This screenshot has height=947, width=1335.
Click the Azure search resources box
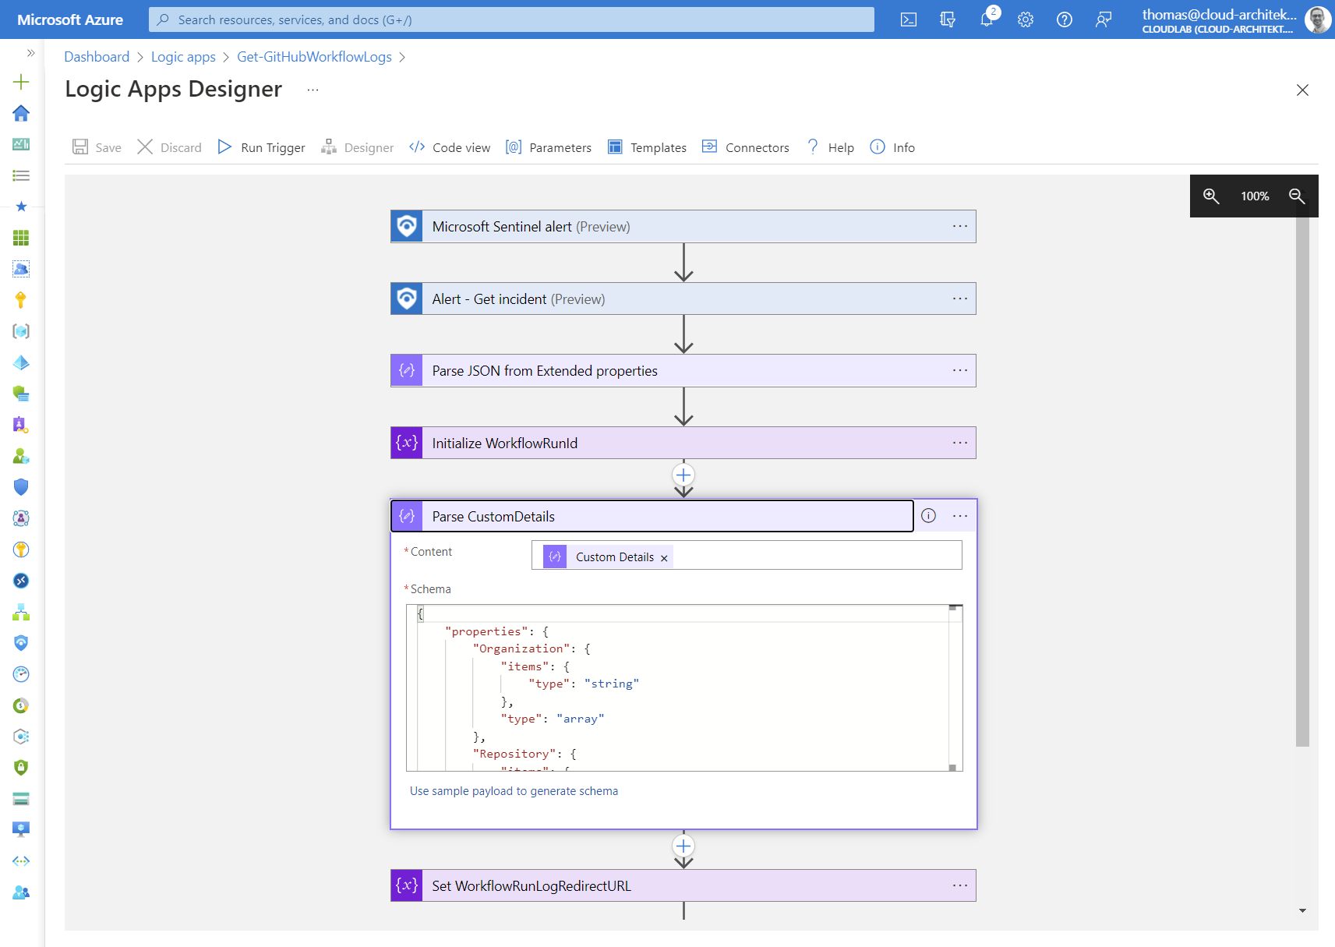click(511, 19)
